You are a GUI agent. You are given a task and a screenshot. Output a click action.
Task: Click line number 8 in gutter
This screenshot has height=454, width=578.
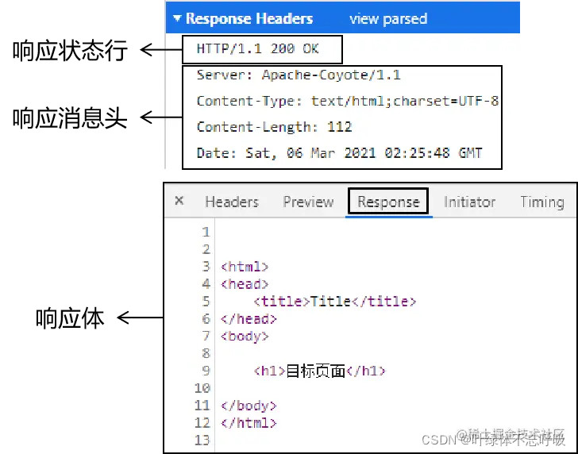206,353
